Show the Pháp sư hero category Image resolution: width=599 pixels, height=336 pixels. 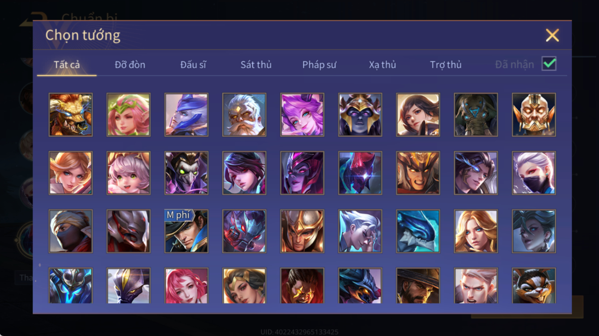point(319,65)
